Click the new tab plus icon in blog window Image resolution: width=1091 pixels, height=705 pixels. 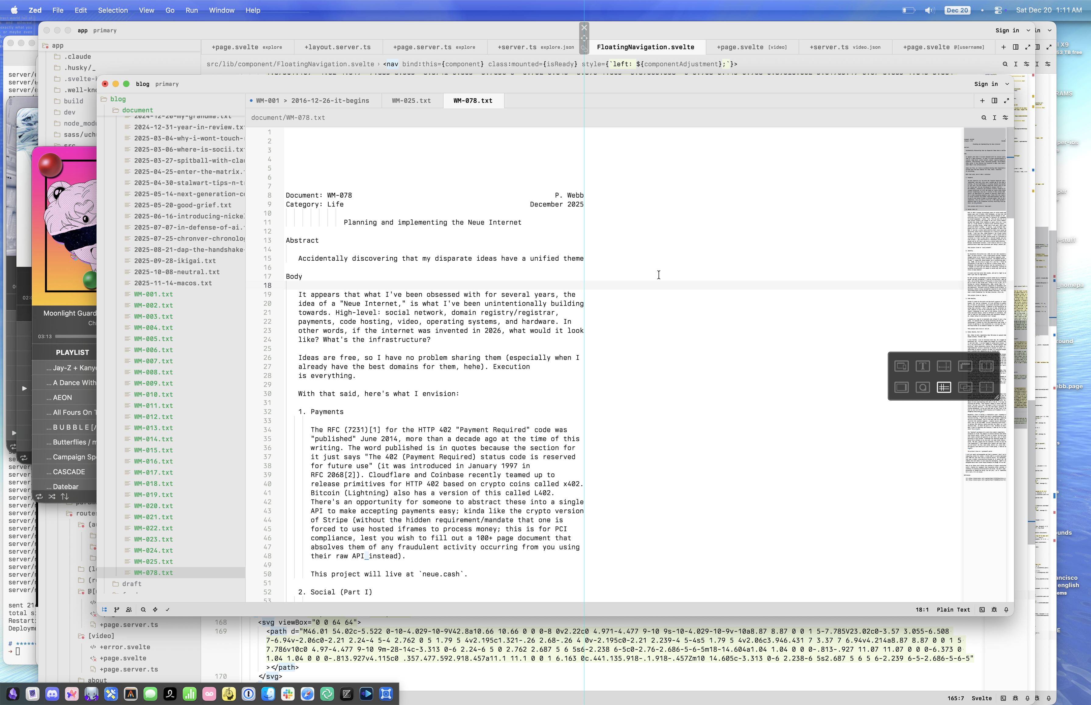(982, 100)
